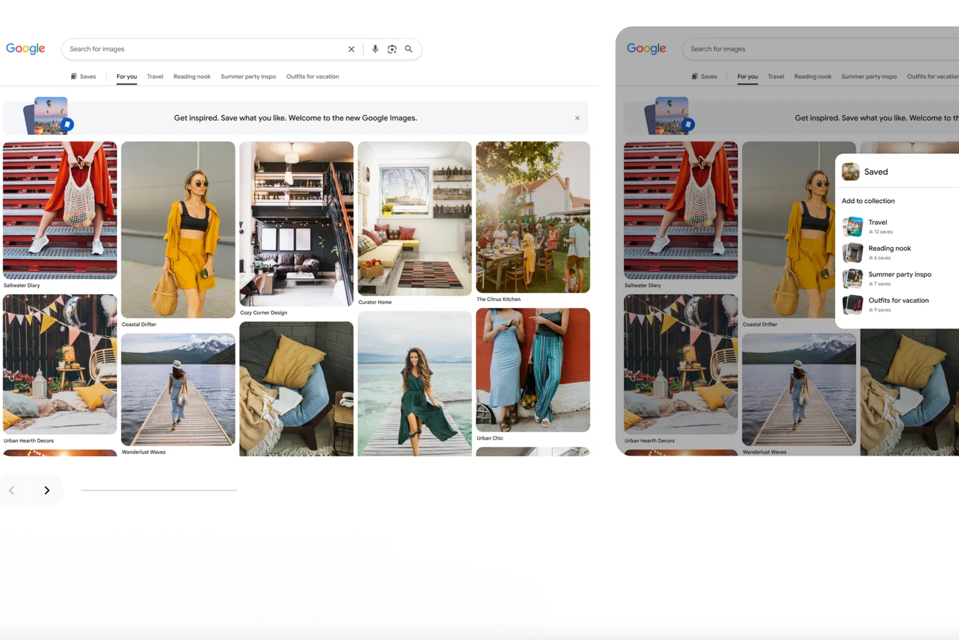
Task: Start voice search with microphone icon
Action: tap(375, 49)
